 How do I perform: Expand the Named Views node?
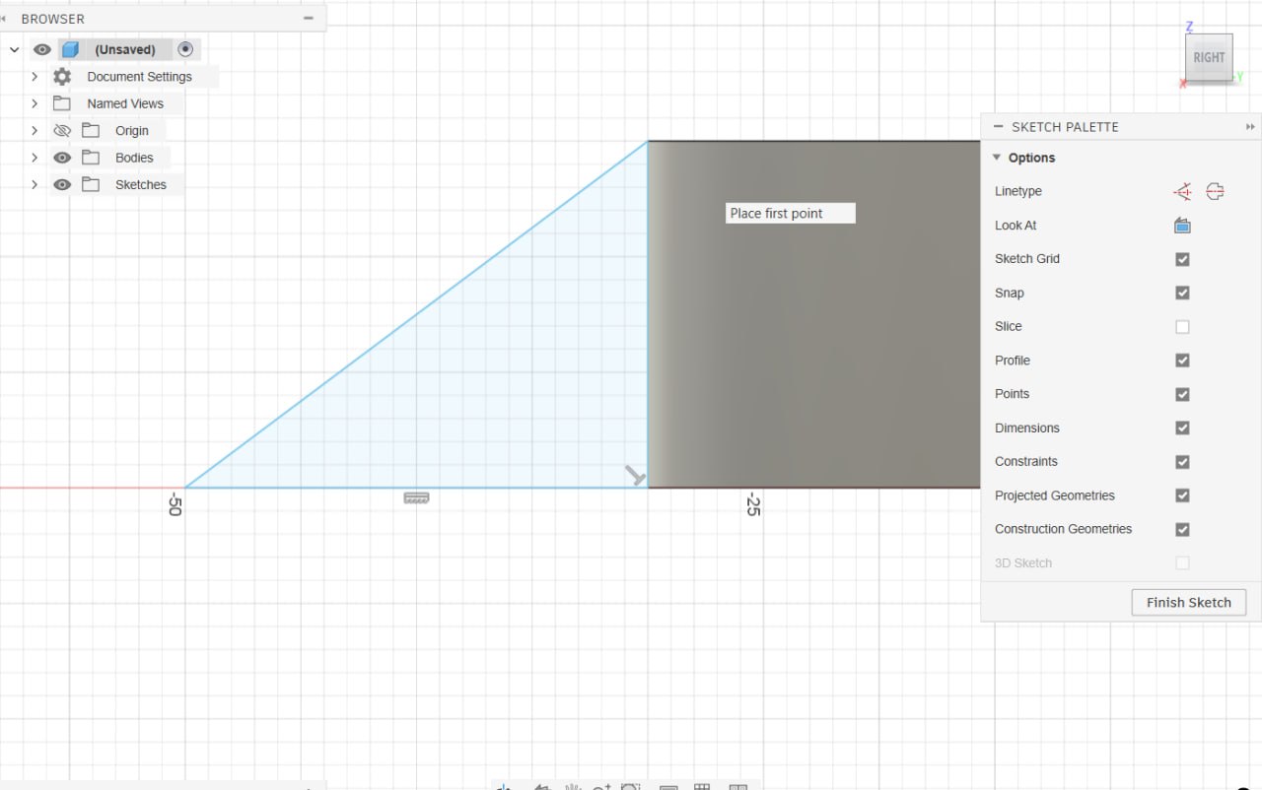pyautogui.click(x=35, y=103)
